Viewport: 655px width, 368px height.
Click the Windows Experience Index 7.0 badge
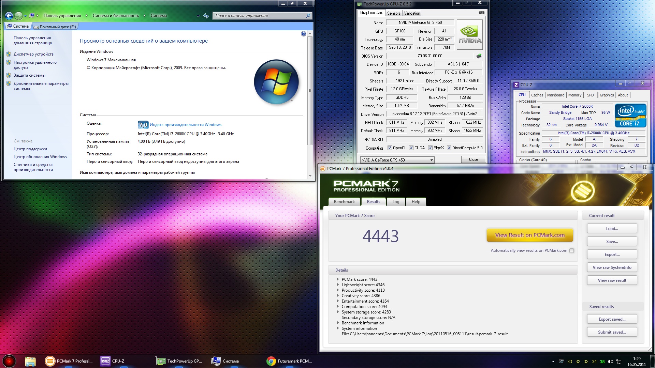(143, 125)
